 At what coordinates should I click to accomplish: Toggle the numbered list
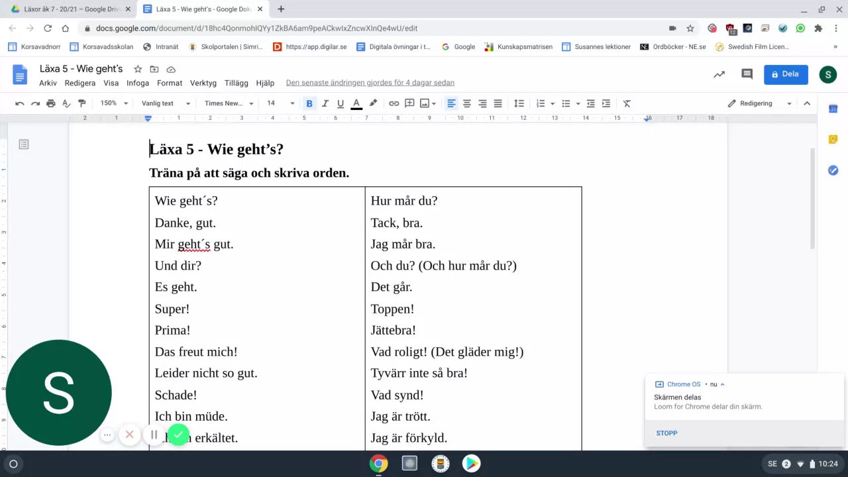tap(540, 103)
